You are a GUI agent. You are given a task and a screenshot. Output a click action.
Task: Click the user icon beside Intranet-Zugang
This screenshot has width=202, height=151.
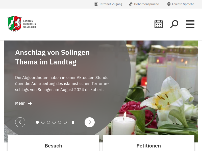(96, 4)
